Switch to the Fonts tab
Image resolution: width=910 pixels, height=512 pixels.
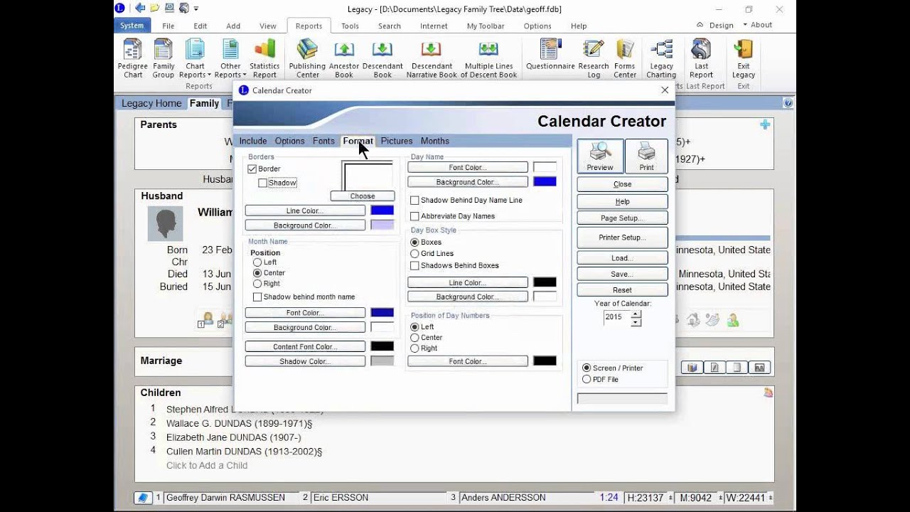point(323,141)
